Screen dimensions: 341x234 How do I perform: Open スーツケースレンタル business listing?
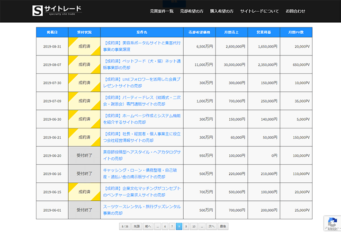pyautogui.click(x=142, y=210)
